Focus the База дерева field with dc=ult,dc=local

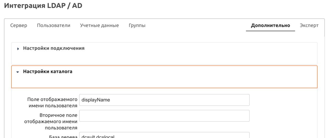pos(164,135)
